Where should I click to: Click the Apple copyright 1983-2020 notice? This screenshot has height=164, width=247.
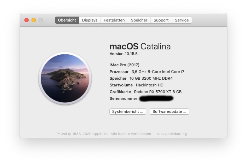(104, 134)
